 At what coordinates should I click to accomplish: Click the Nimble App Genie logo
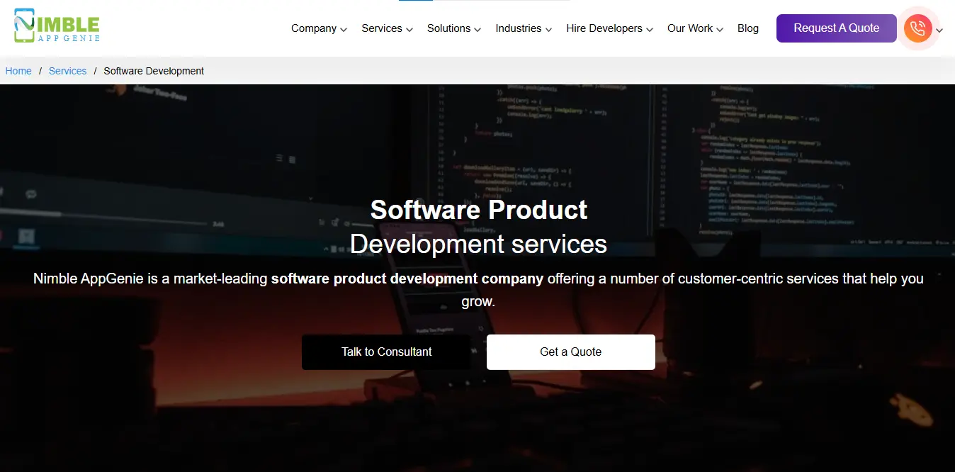click(x=57, y=26)
